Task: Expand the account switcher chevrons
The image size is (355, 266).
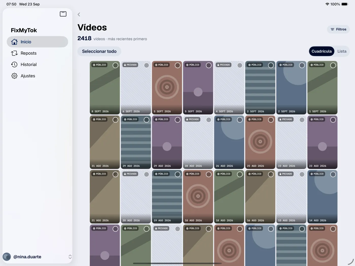Action: 70,257
